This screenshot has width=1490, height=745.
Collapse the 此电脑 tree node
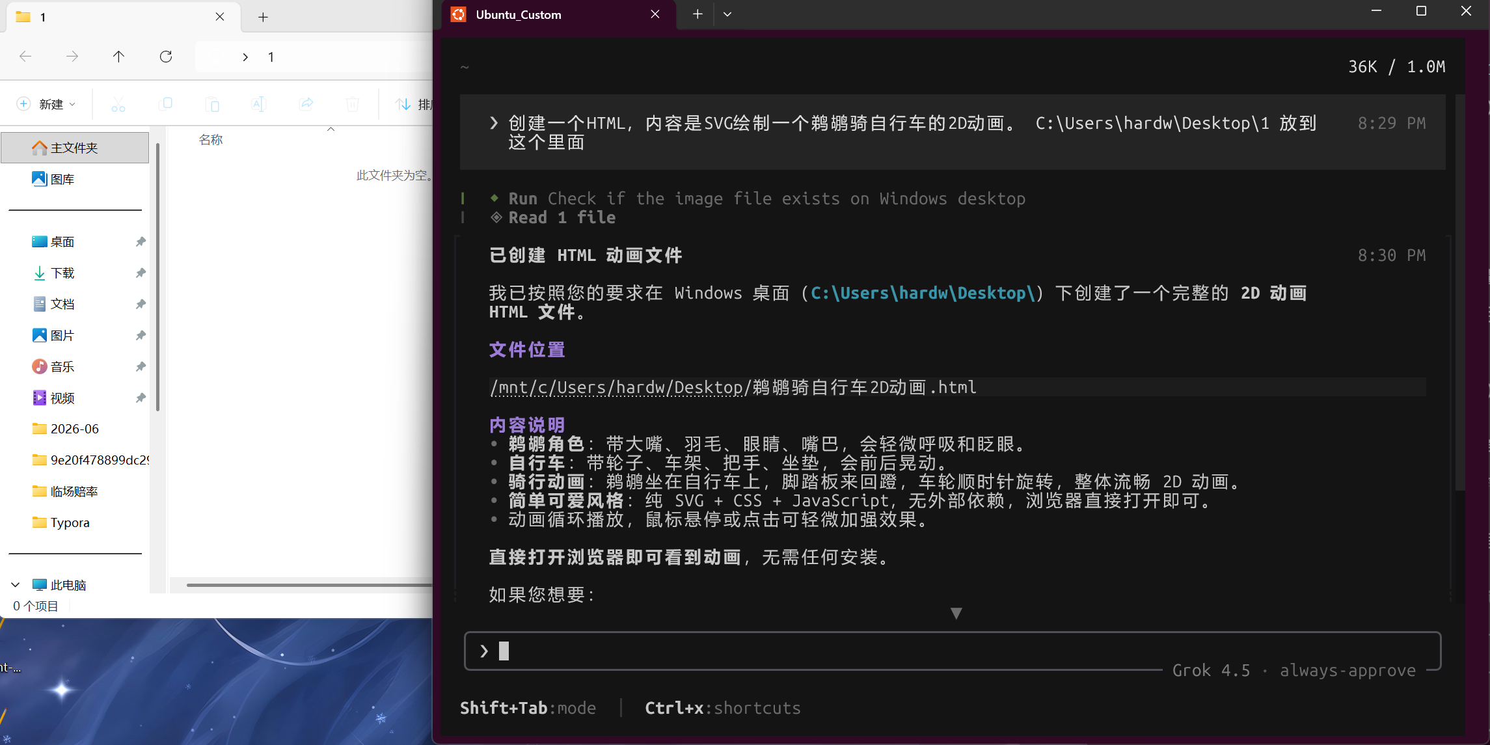16,585
